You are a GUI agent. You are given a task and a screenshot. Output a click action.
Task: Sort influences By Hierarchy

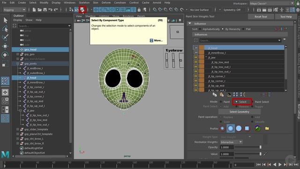[223, 29]
